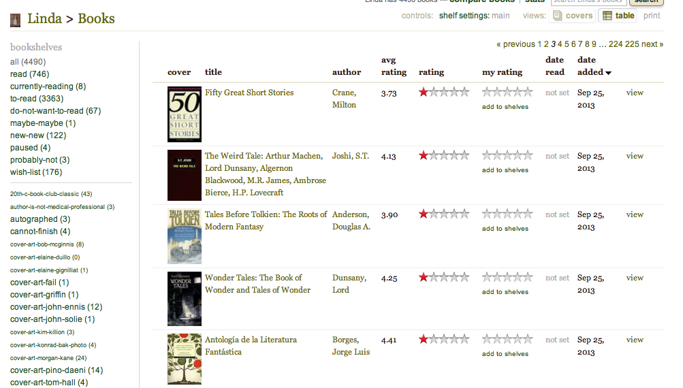
Task: Sort table by date read column
Action: (554, 66)
